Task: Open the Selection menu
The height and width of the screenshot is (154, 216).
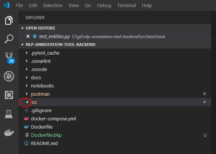Action: 53,6
